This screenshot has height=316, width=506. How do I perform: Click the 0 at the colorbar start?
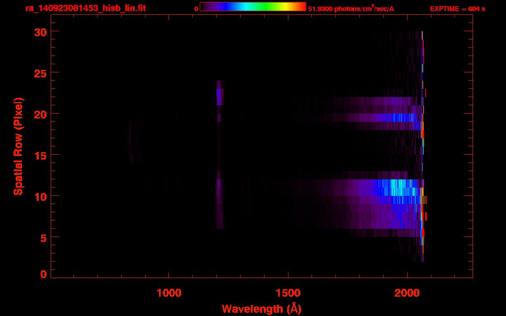(x=197, y=9)
